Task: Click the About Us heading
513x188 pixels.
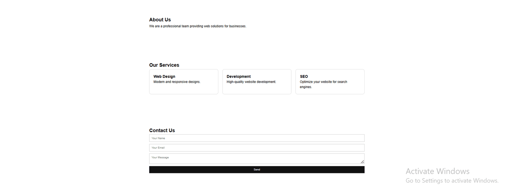Action: [160, 20]
